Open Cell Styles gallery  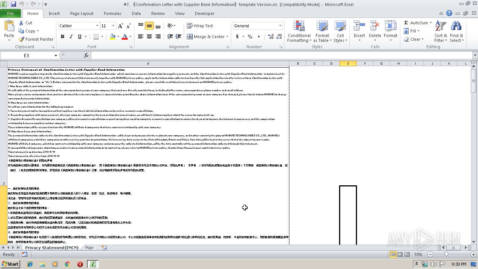[x=340, y=31]
